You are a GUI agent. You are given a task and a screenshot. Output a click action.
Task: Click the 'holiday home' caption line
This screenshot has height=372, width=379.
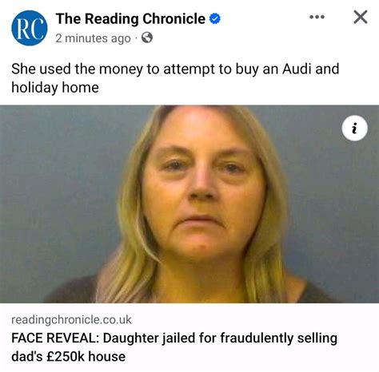tap(55, 88)
